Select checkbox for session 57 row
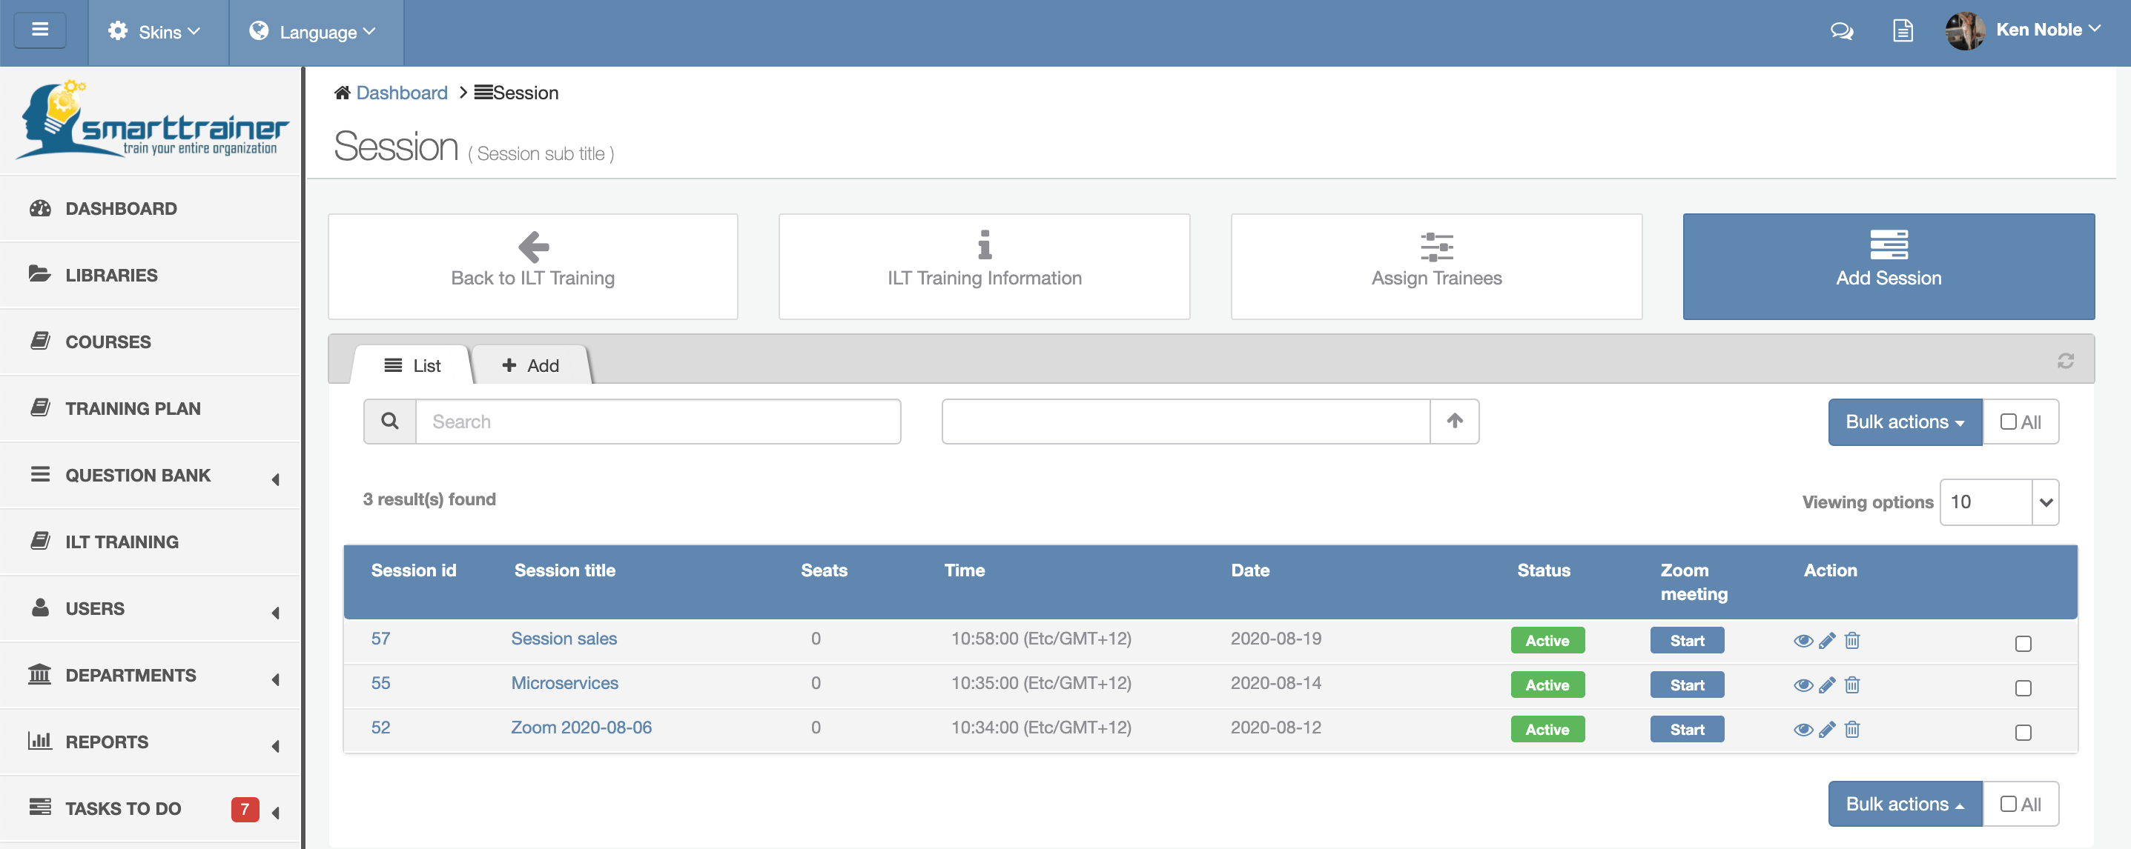Viewport: 2131px width, 849px height. point(2023,643)
